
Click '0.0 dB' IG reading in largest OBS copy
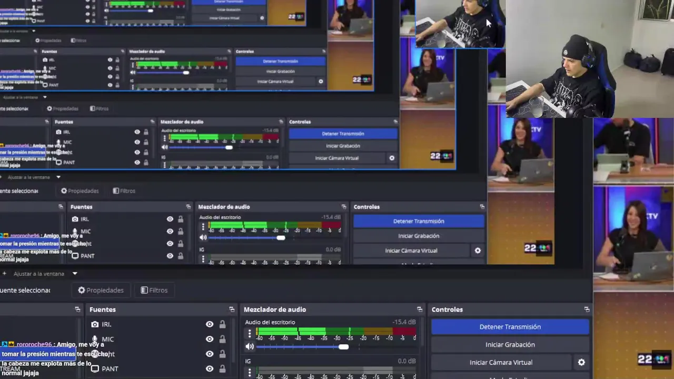click(407, 361)
